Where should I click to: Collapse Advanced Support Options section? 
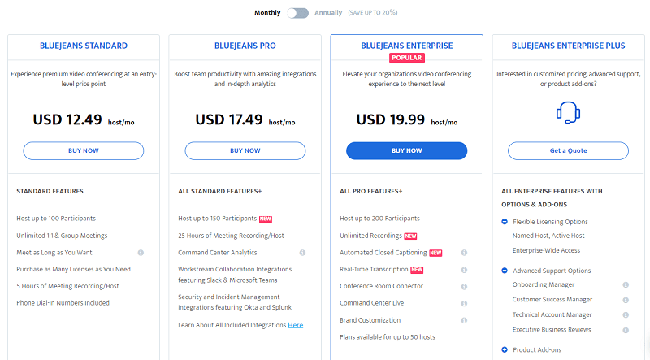pos(505,271)
